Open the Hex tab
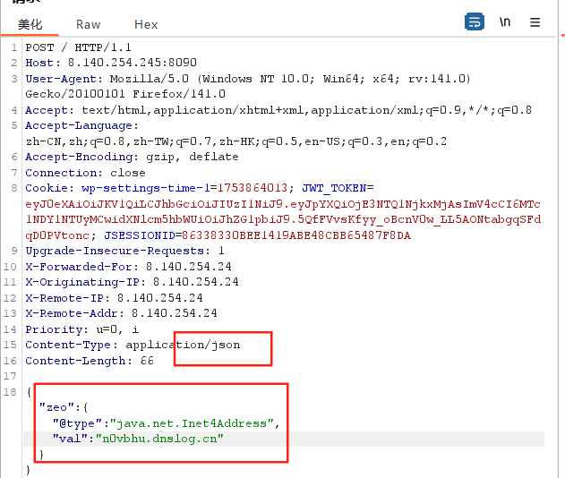Viewport: 565px width, 478px height. click(x=146, y=24)
